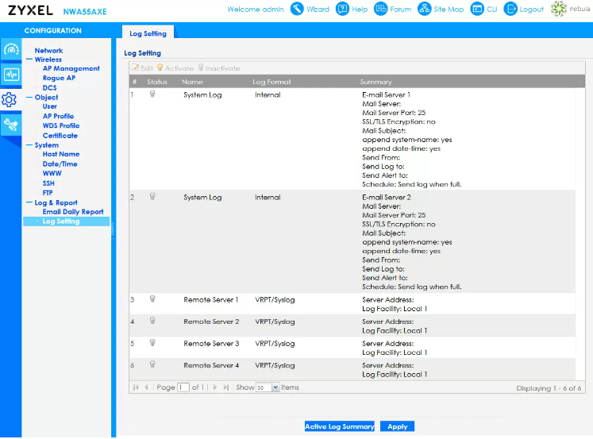Click into the Page number field
The height and width of the screenshot is (439, 593).
coord(183,387)
